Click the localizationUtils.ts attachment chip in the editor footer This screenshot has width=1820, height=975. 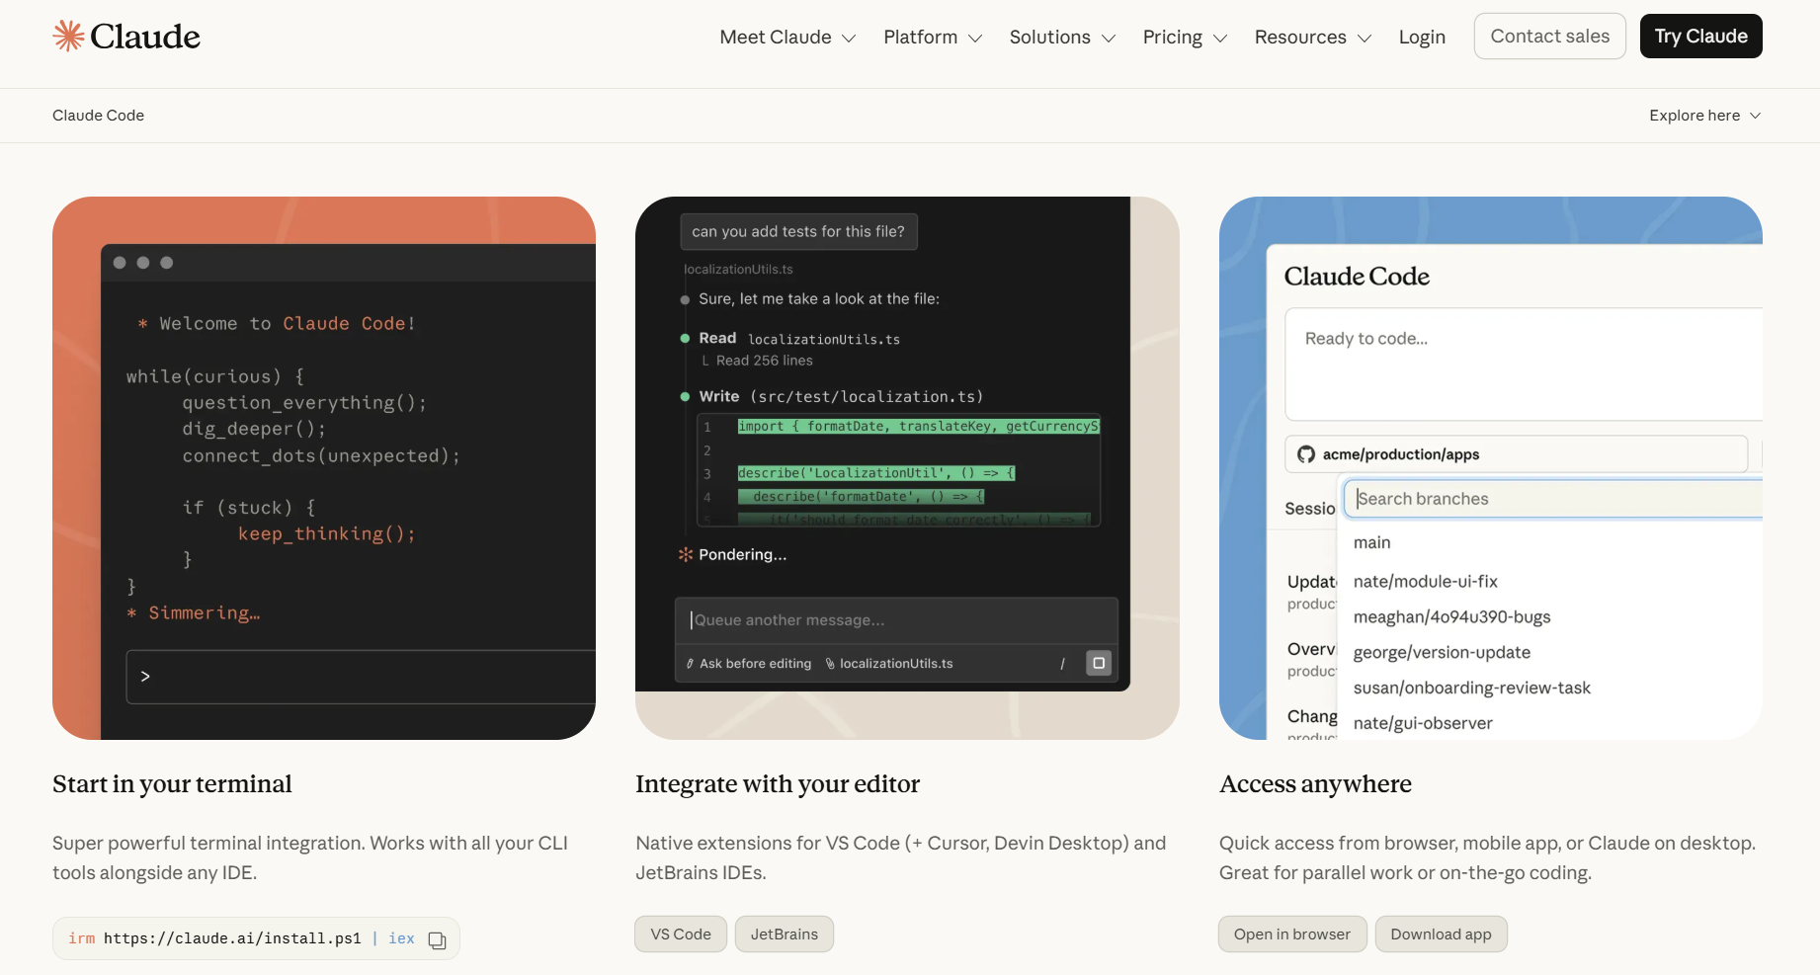point(889,664)
